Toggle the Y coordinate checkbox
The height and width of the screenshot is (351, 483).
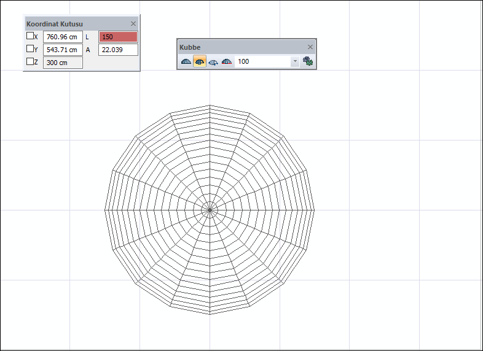click(30, 49)
